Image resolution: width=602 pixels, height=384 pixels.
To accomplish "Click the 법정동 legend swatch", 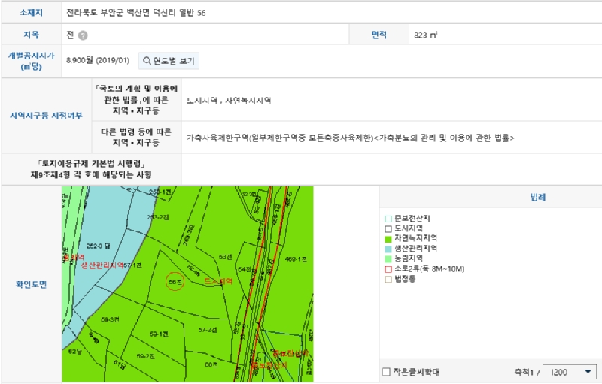I will [x=388, y=280].
